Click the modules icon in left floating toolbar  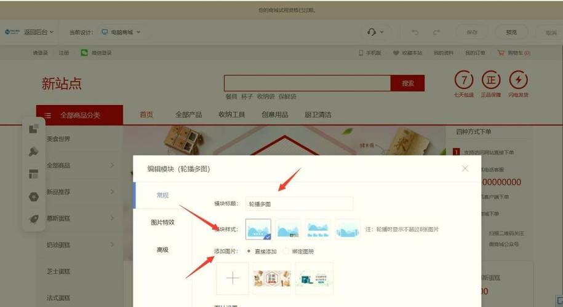click(34, 129)
